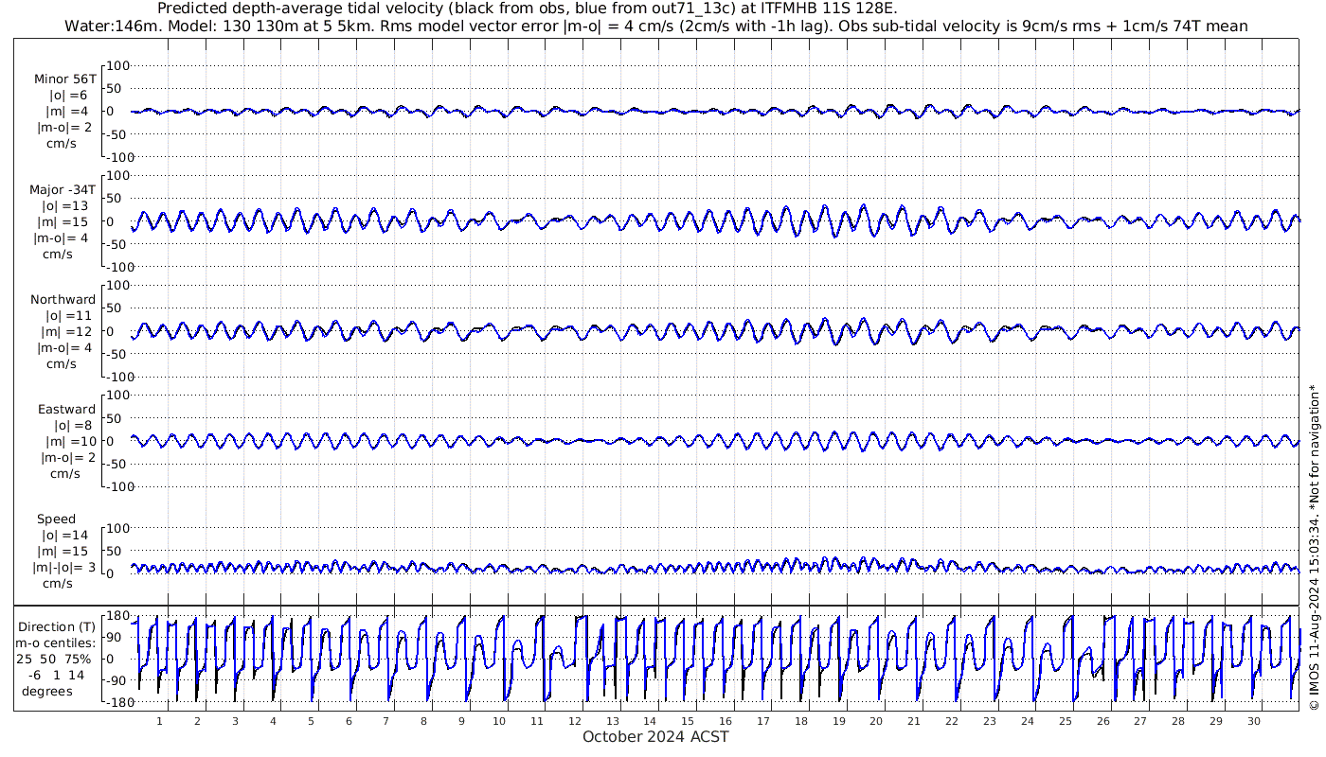Click day tick label '23' on x-axis
Image resolution: width=1326 pixels, height=757 pixels.
tap(990, 721)
